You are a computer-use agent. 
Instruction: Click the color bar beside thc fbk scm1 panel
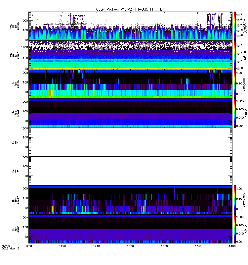pos(235,229)
